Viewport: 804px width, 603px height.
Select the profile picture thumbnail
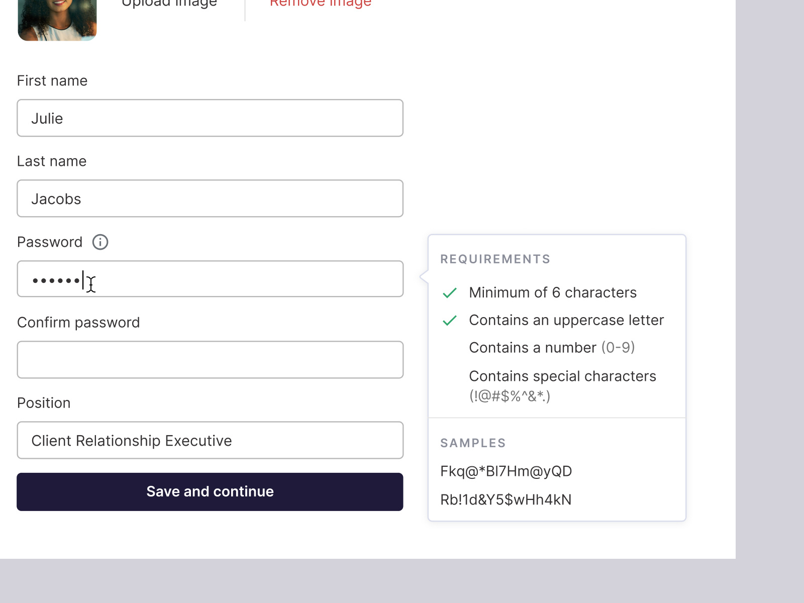pos(57,20)
